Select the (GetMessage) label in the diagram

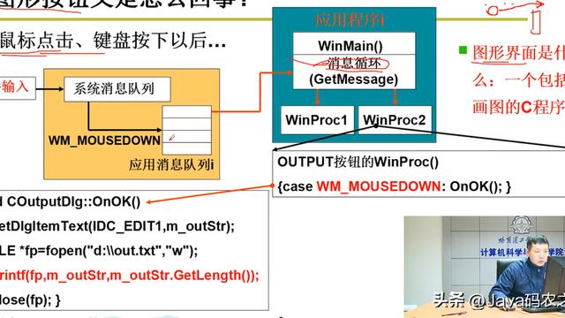tap(353, 79)
